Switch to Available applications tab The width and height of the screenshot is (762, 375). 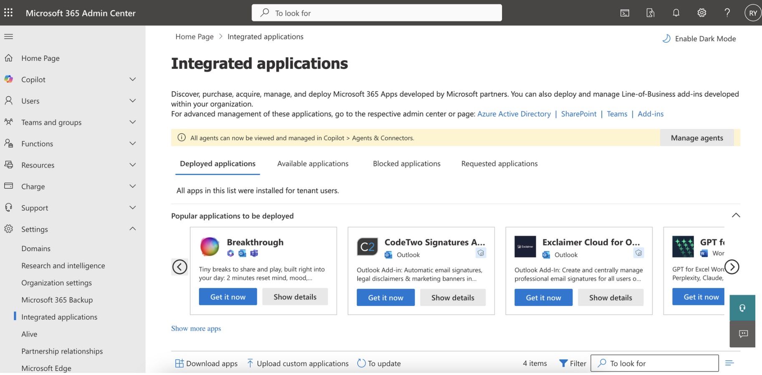pos(313,164)
